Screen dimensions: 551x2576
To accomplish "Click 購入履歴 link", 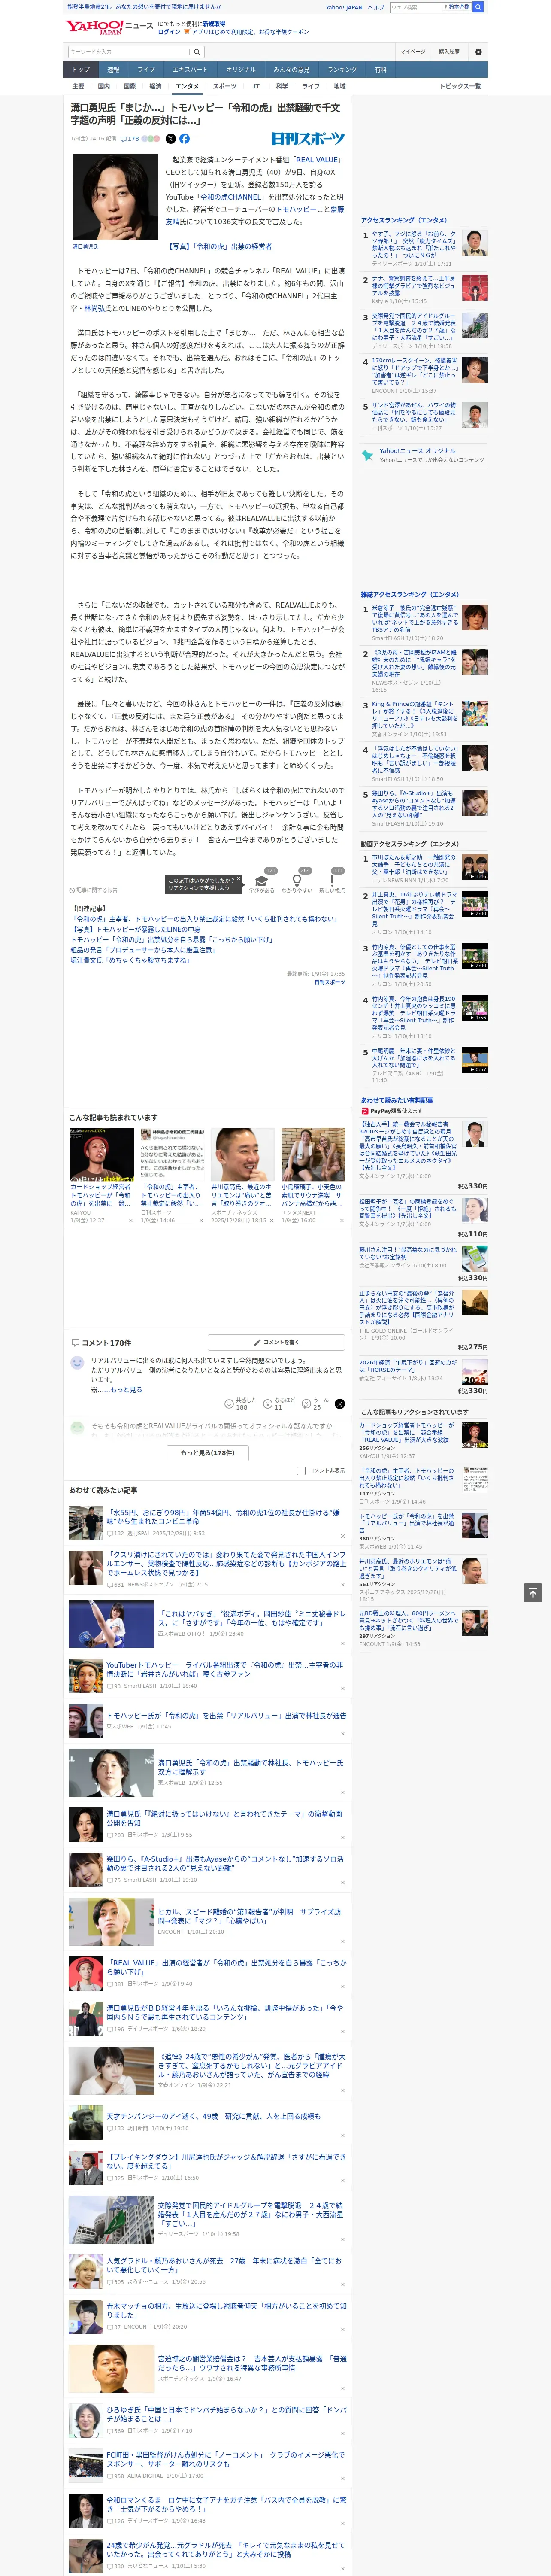I will [x=449, y=52].
